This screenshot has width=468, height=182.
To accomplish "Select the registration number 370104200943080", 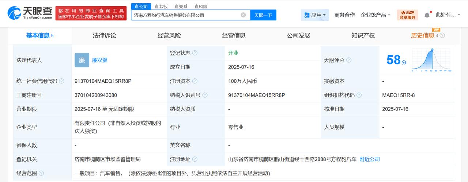I will 96,95.
